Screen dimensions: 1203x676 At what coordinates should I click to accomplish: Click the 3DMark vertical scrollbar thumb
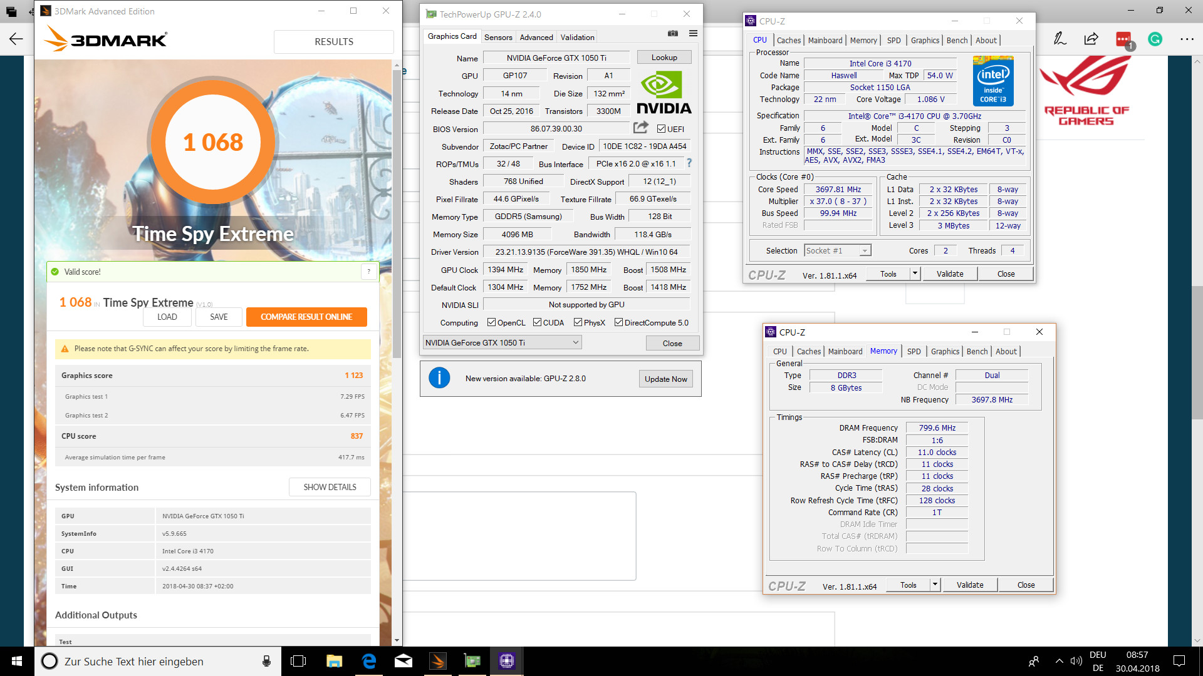coord(397,213)
